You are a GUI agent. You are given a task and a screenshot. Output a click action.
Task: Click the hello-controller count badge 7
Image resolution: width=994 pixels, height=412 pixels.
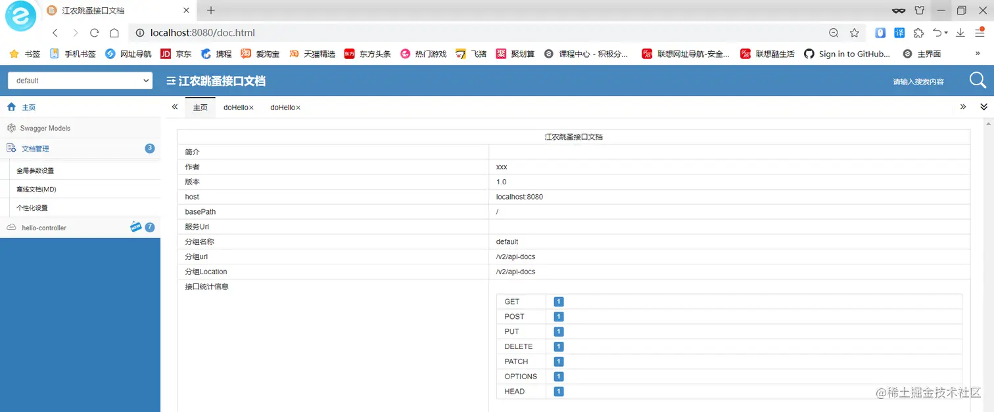150,227
